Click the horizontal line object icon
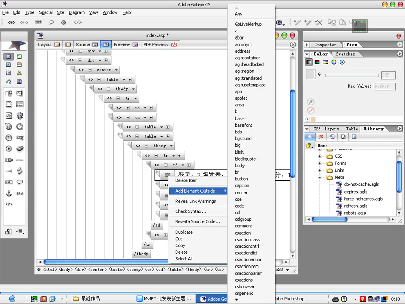Viewport: 405px width, 304px height. [x=20, y=160]
